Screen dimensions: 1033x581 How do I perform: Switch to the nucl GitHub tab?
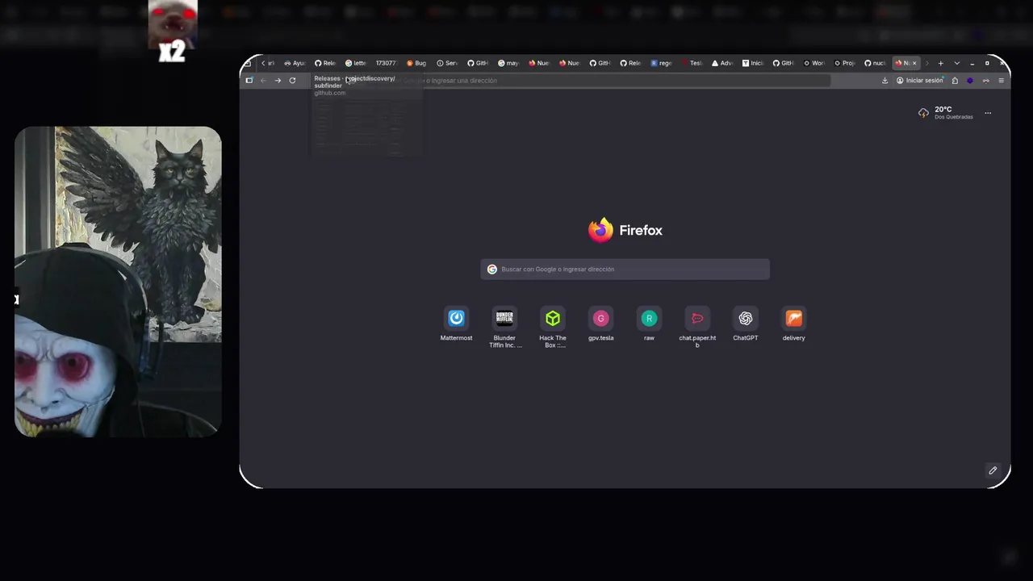coord(876,63)
